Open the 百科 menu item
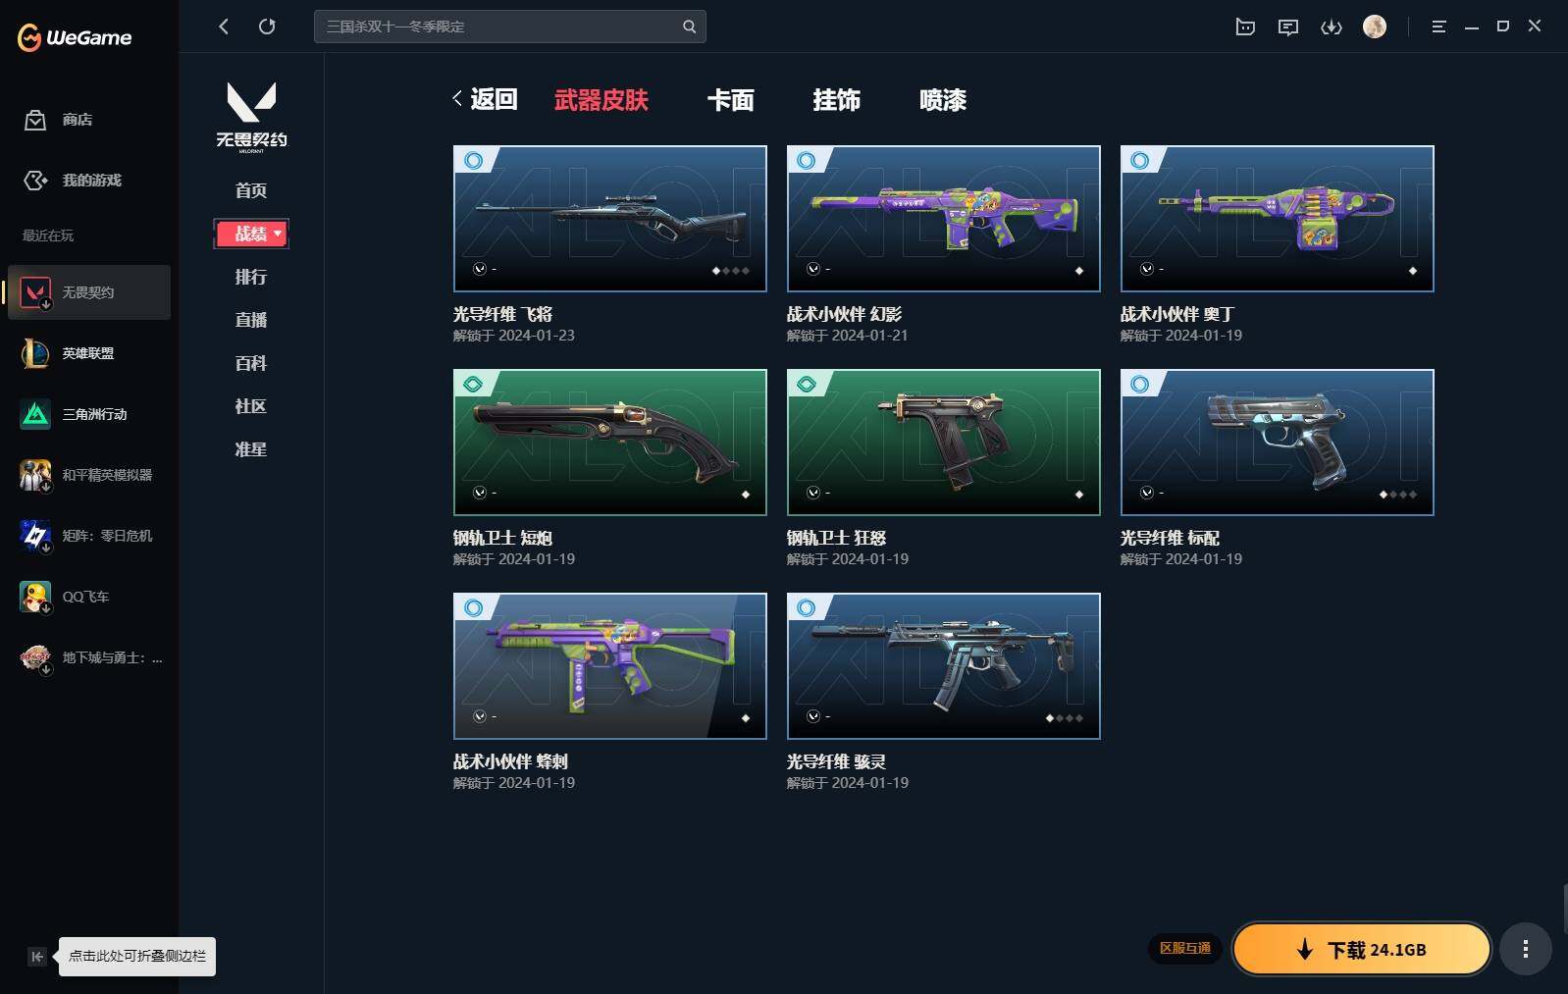The image size is (1568, 994). tap(251, 363)
